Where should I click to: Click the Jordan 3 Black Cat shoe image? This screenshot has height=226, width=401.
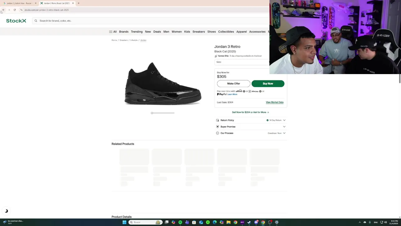tap(163, 83)
